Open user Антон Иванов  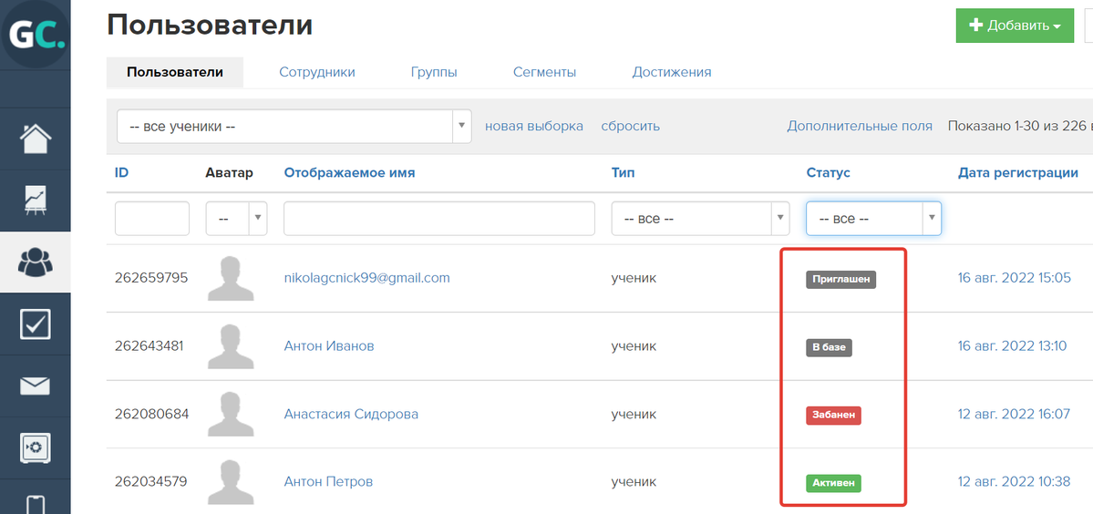(x=329, y=345)
